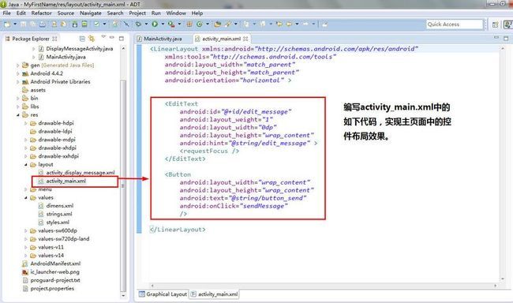Close the activity_main.xml editor tab
Screen dimensions: 513x303
pos(245,39)
